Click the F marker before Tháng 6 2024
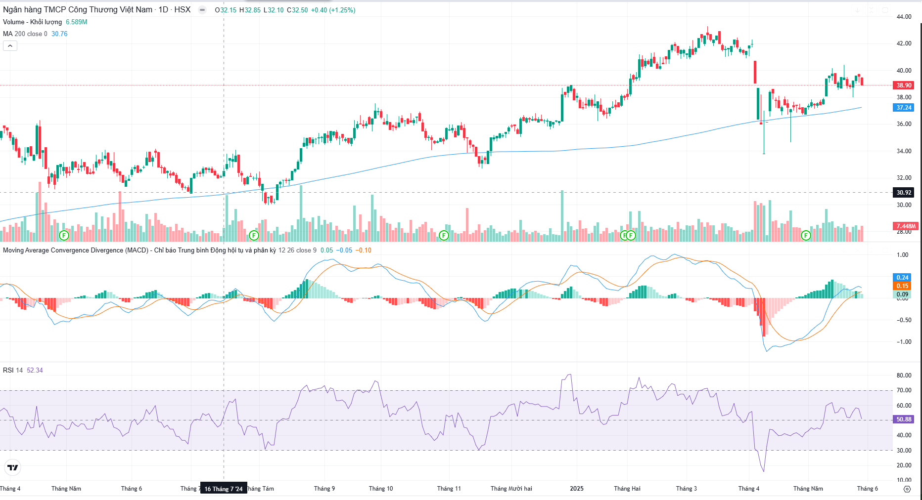Viewport: 922px width, 500px height. [64, 235]
